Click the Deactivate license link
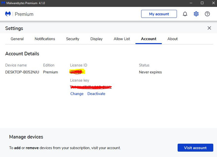217x157 pixels. click(96, 94)
